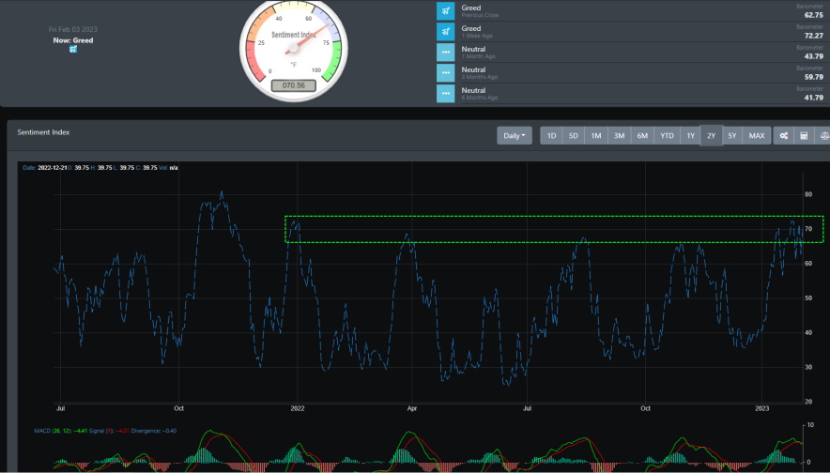Click rocket icon under Now: Greed

coord(73,49)
